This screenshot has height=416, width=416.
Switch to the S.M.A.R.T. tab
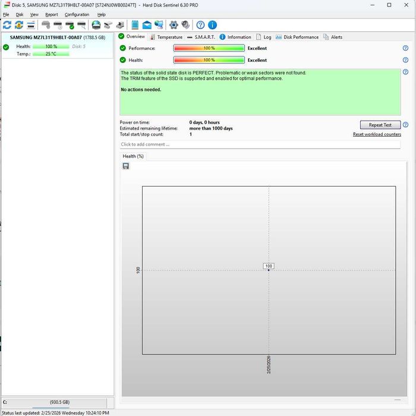click(201, 37)
